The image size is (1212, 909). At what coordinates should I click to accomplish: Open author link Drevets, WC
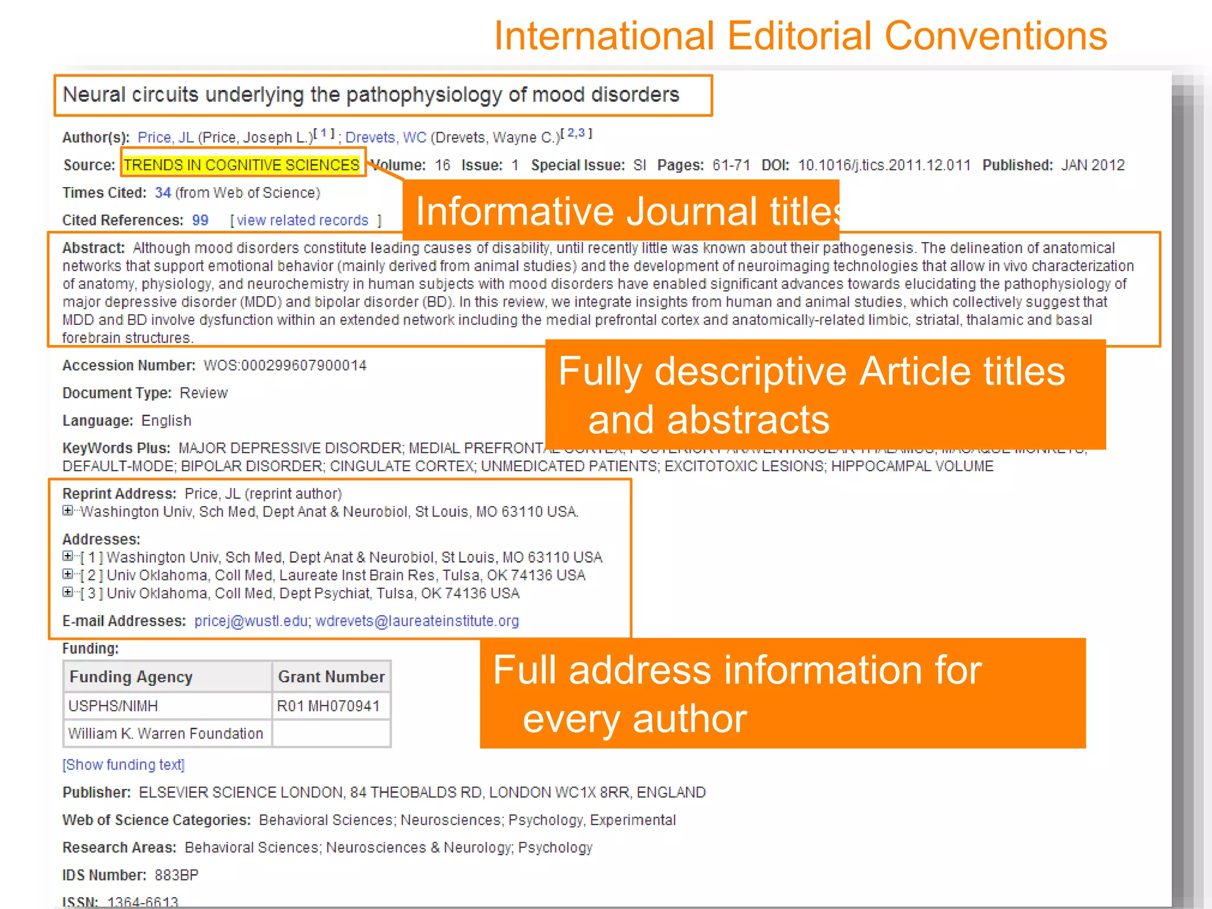(x=386, y=137)
